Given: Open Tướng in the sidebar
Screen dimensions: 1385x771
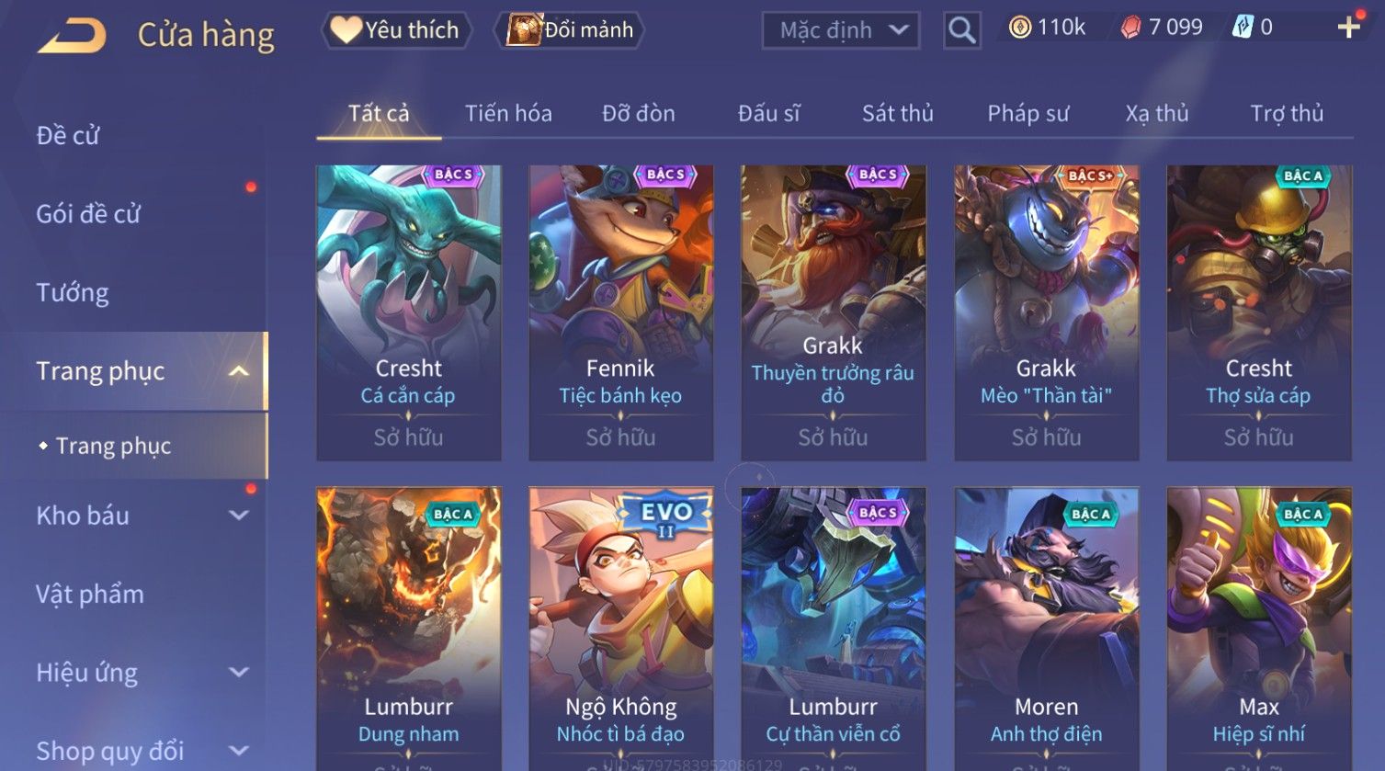Looking at the screenshot, I should 73,292.
